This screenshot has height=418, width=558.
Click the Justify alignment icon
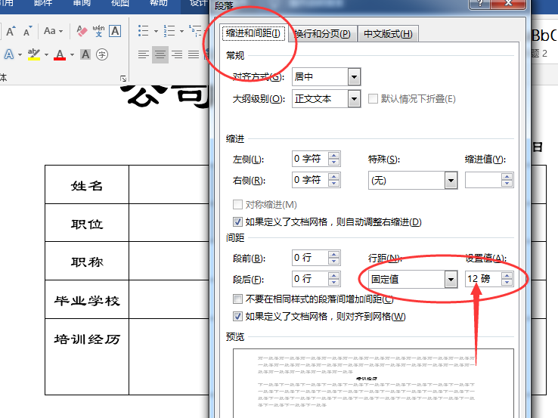click(194, 54)
